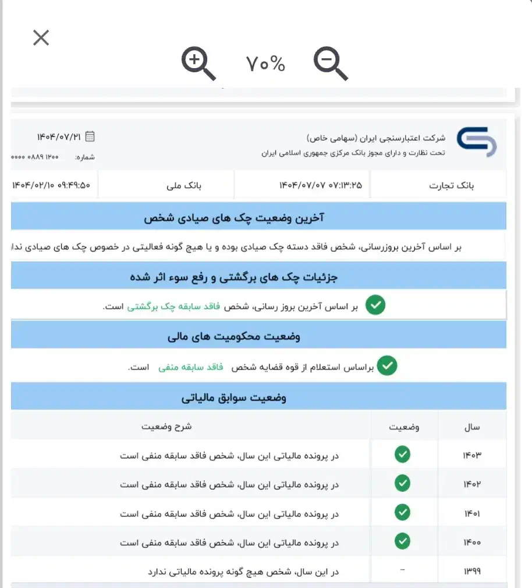The width and height of the screenshot is (532, 588).
Task: Zoom out with the magnifier minus icon
Action: [330, 64]
